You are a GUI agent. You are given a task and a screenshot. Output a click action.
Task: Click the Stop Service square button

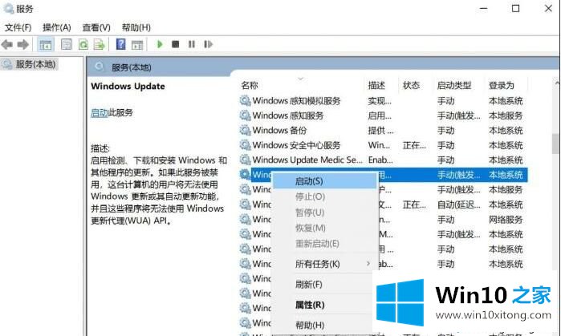pos(175,44)
